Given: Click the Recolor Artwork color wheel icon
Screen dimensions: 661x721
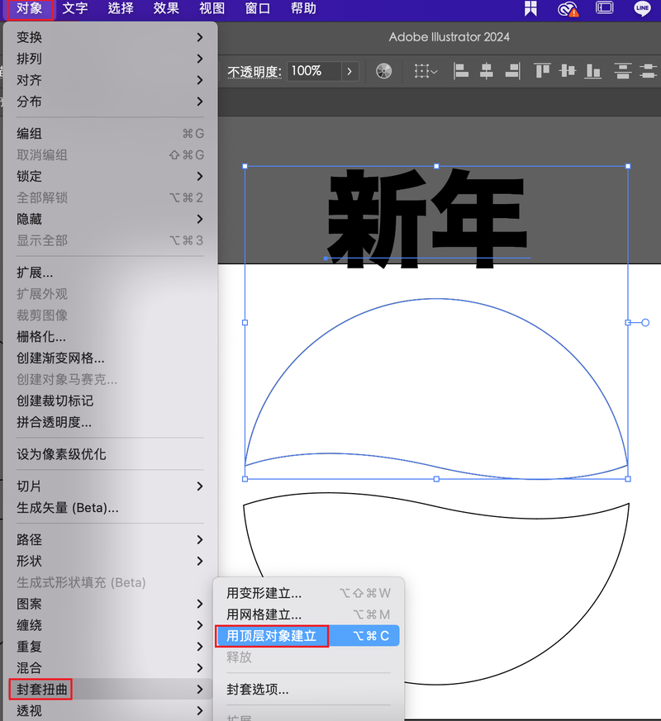Looking at the screenshot, I should [383, 71].
